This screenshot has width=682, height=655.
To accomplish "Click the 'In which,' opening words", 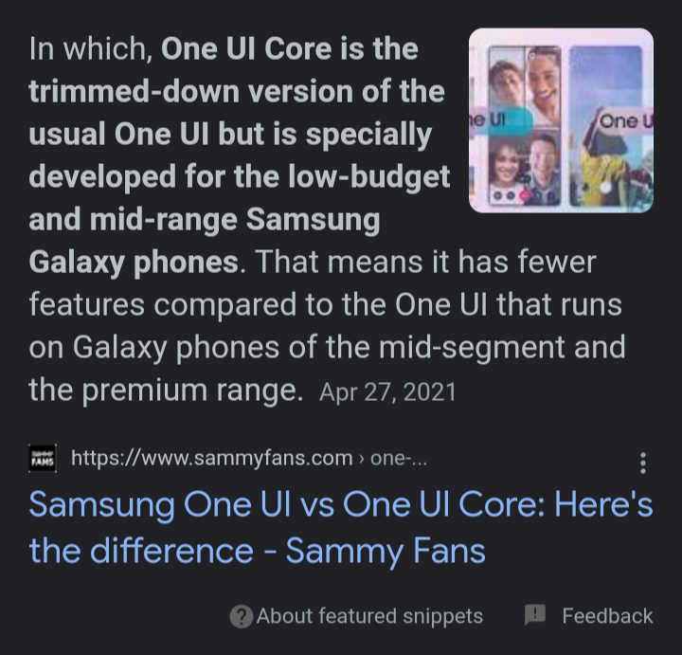I will point(91,48).
